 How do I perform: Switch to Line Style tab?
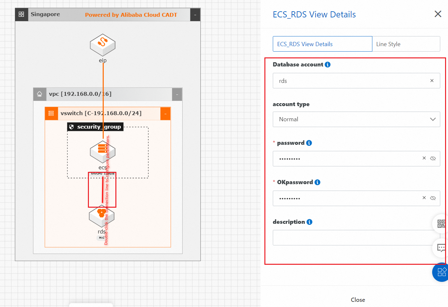(406, 44)
